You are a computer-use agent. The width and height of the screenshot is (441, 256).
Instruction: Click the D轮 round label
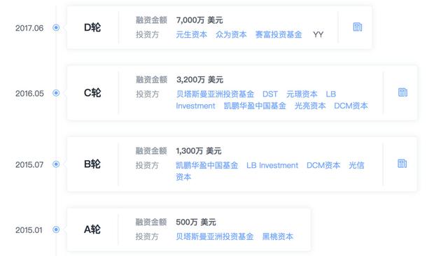(x=92, y=27)
